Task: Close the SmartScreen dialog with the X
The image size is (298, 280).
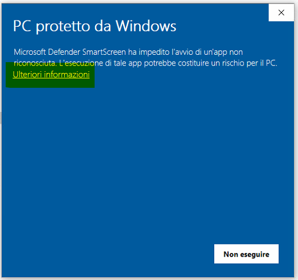Action: (x=281, y=13)
